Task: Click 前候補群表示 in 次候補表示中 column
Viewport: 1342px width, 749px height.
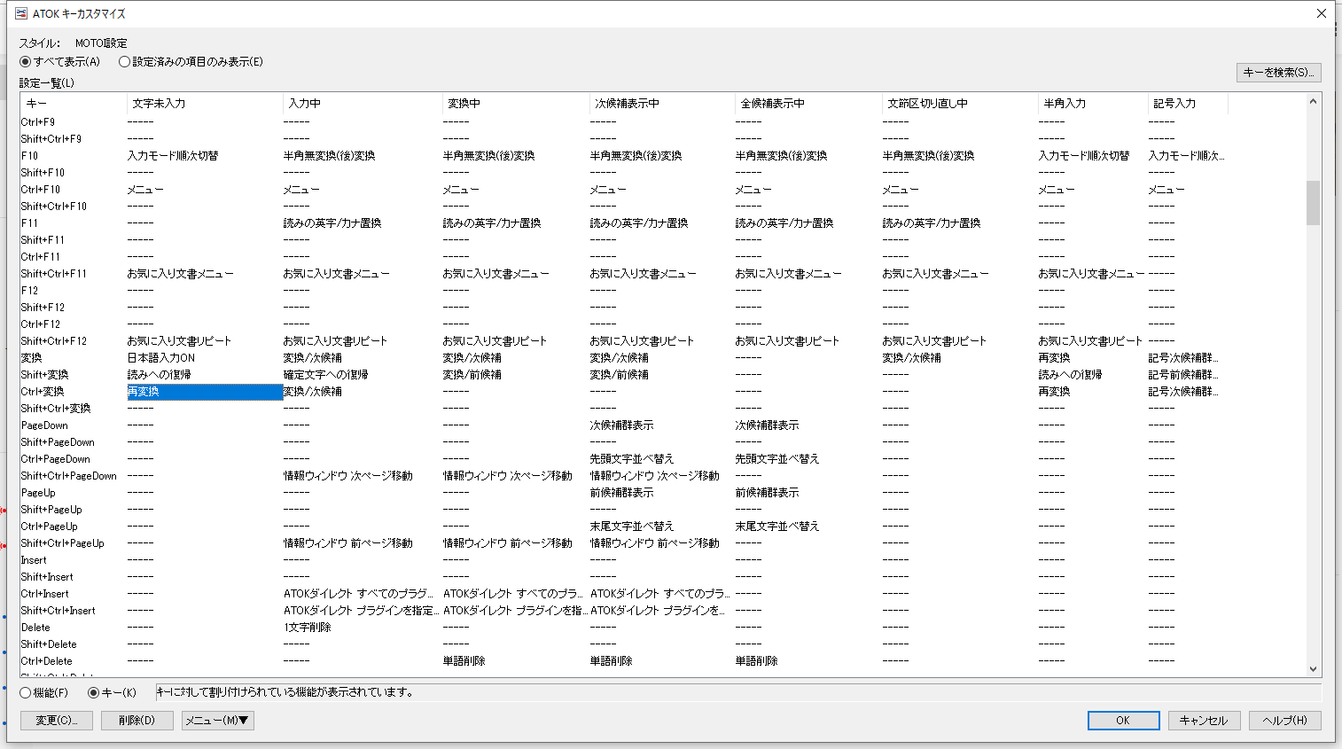Action: [x=622, y=493]
